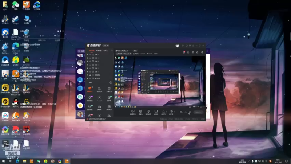The height and width of the screenshot is (164, 291).
Task: Toggle visibility eye of 文本 11 layer
Action: point(88,68)
